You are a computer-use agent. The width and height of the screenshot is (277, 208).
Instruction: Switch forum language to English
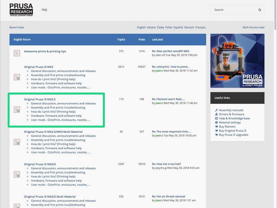click(x=141, y=27)
